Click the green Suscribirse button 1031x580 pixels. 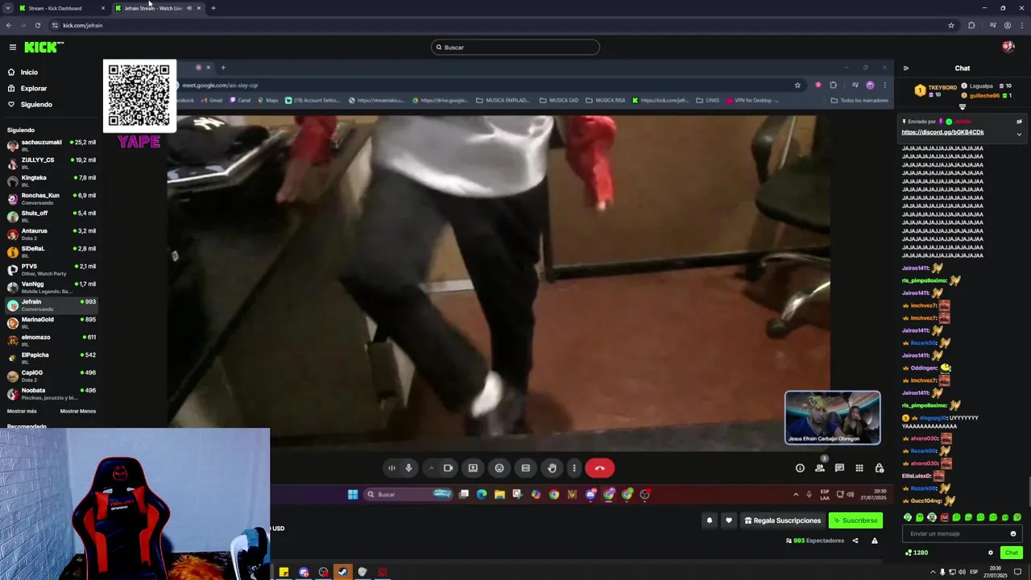pos(855,520)
